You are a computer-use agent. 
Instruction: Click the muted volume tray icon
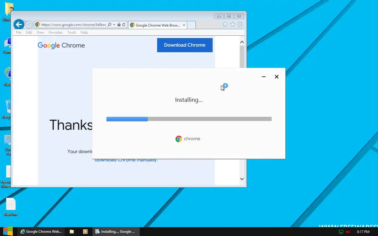click(348, 232)
